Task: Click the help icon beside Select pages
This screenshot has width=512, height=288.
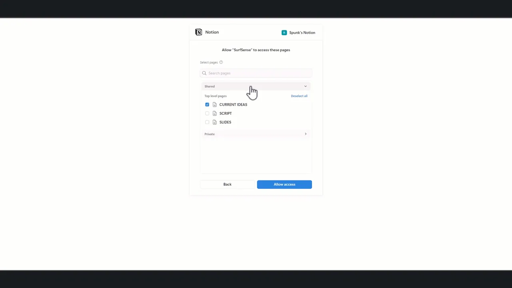Action: (x=221, y=62)
